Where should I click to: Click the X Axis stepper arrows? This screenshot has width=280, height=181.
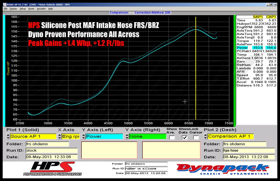(x=60, y=137)
